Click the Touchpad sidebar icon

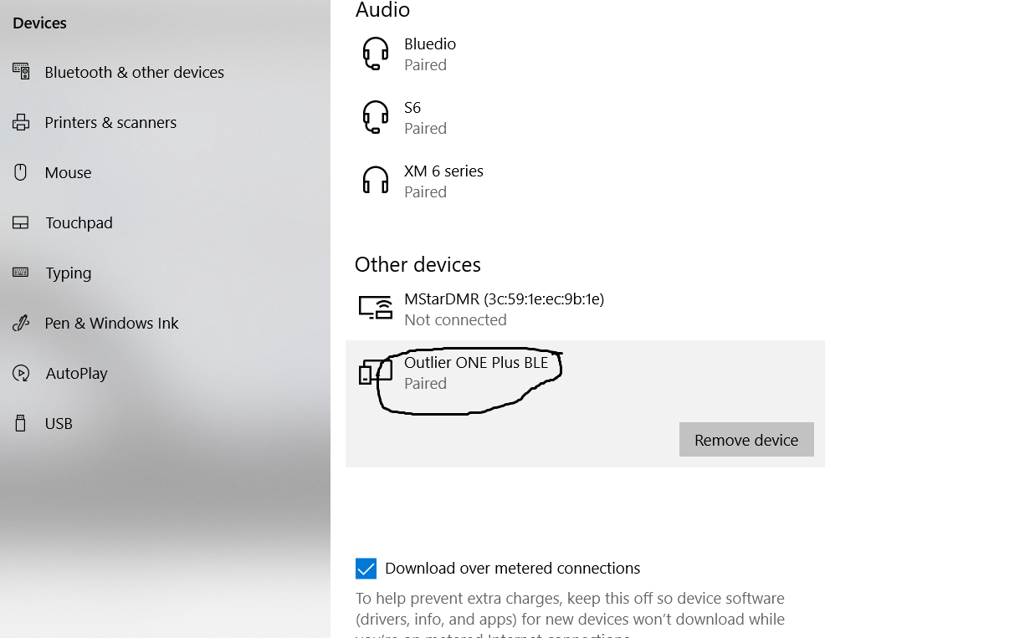tap(21, 222)
